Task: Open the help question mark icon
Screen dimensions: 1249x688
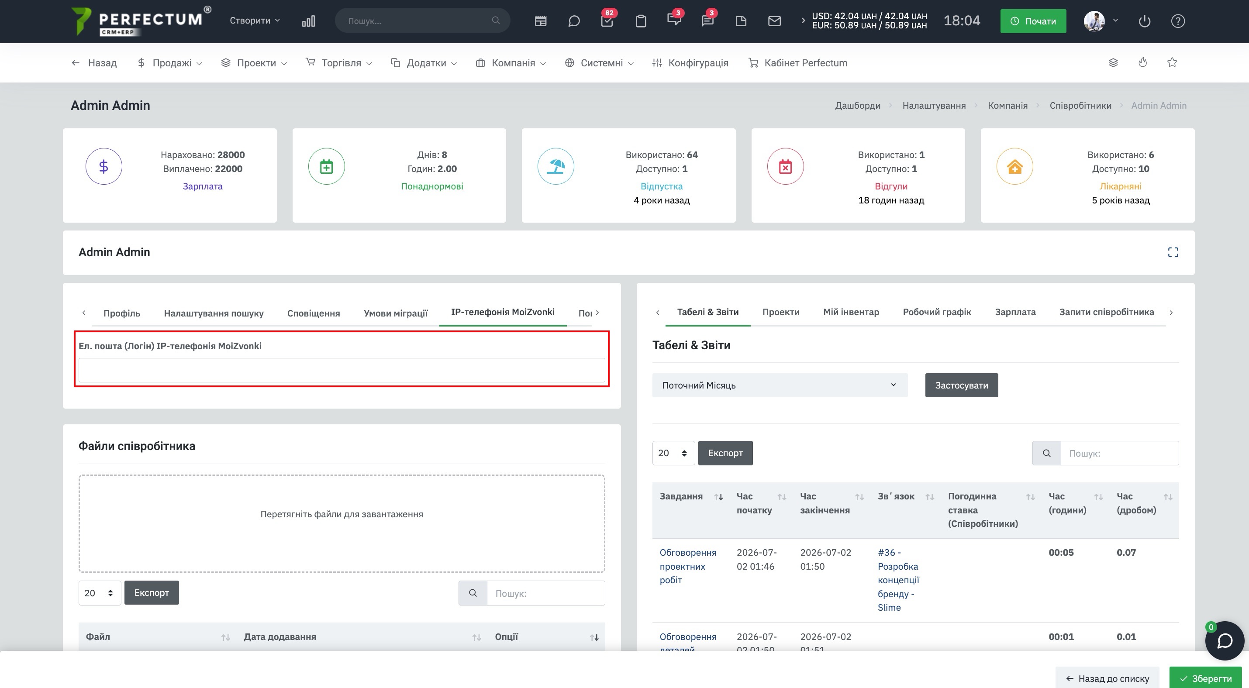Action: tap(1178, 21)
